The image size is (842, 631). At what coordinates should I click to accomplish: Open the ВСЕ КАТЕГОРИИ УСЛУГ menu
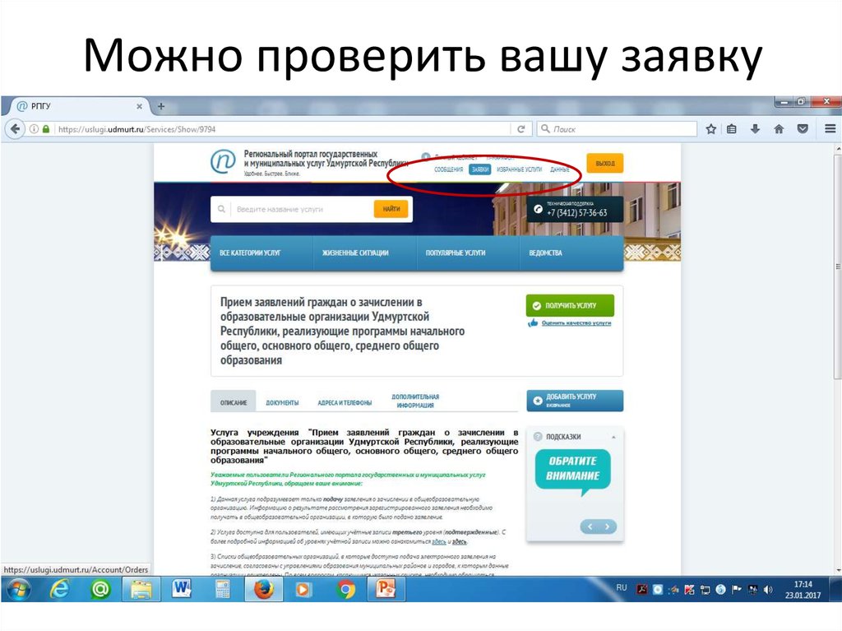click(x=248, y=253)
